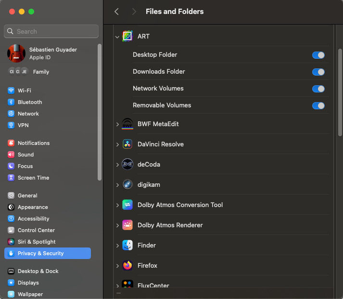Click the Network globe icon
Screen dimensions: 343x299
(x=11, y=114)
